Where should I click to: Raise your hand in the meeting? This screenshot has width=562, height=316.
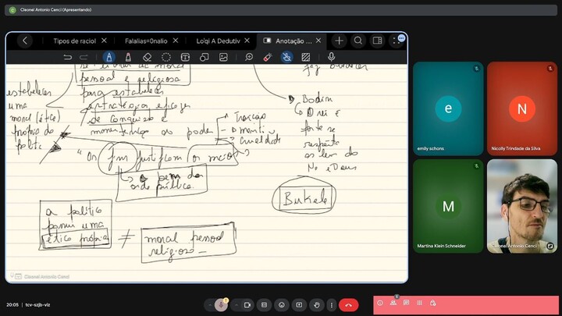[317, 305]
